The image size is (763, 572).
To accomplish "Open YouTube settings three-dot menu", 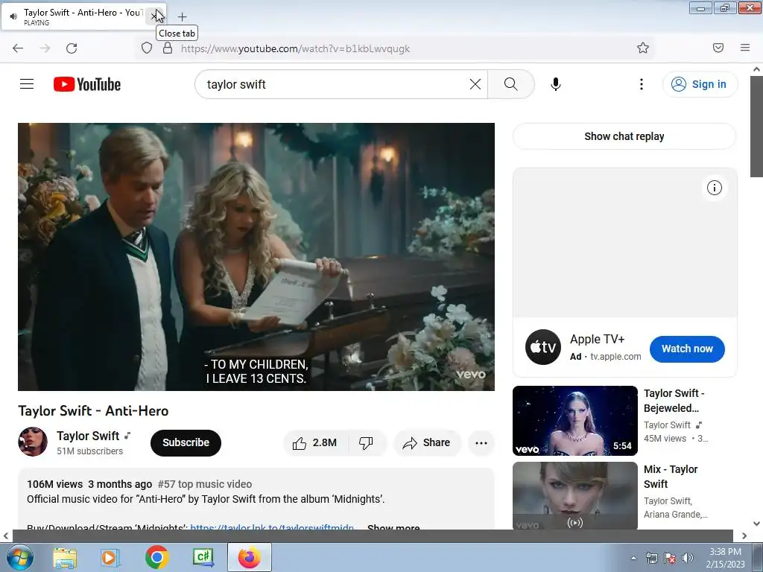I will point(642,84).
